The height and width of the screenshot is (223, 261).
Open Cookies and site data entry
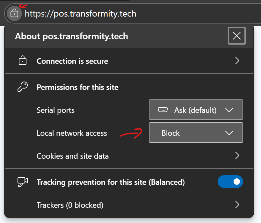73,156
